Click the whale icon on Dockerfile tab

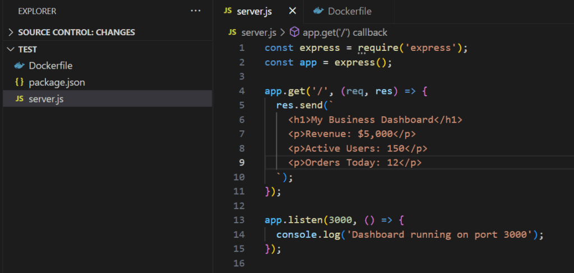318,11
